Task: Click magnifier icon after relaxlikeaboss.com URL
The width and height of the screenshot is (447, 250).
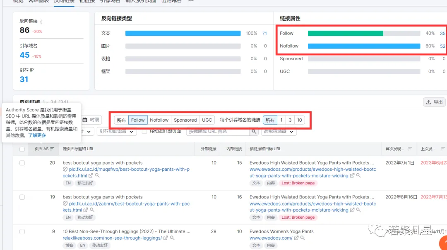Action: pyautogui.click(x=172, y=238)
